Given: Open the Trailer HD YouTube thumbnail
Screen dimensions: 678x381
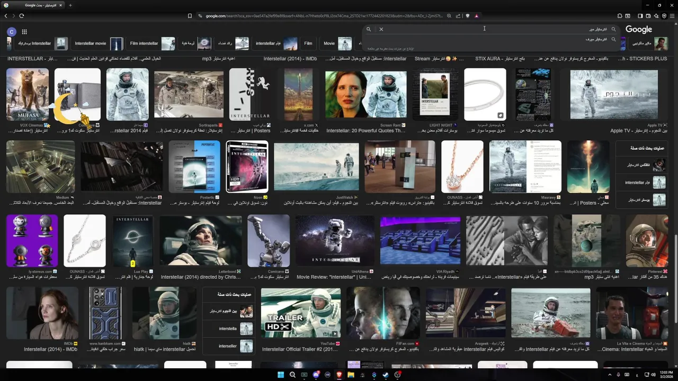Looking at the screenshot, I should [300, 314].
